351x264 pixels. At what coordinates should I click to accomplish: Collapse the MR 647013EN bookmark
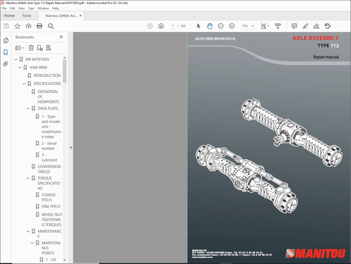coord(16,59)
